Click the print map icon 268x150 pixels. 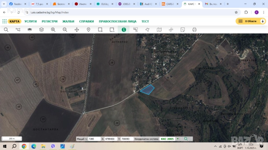[194, 30]
